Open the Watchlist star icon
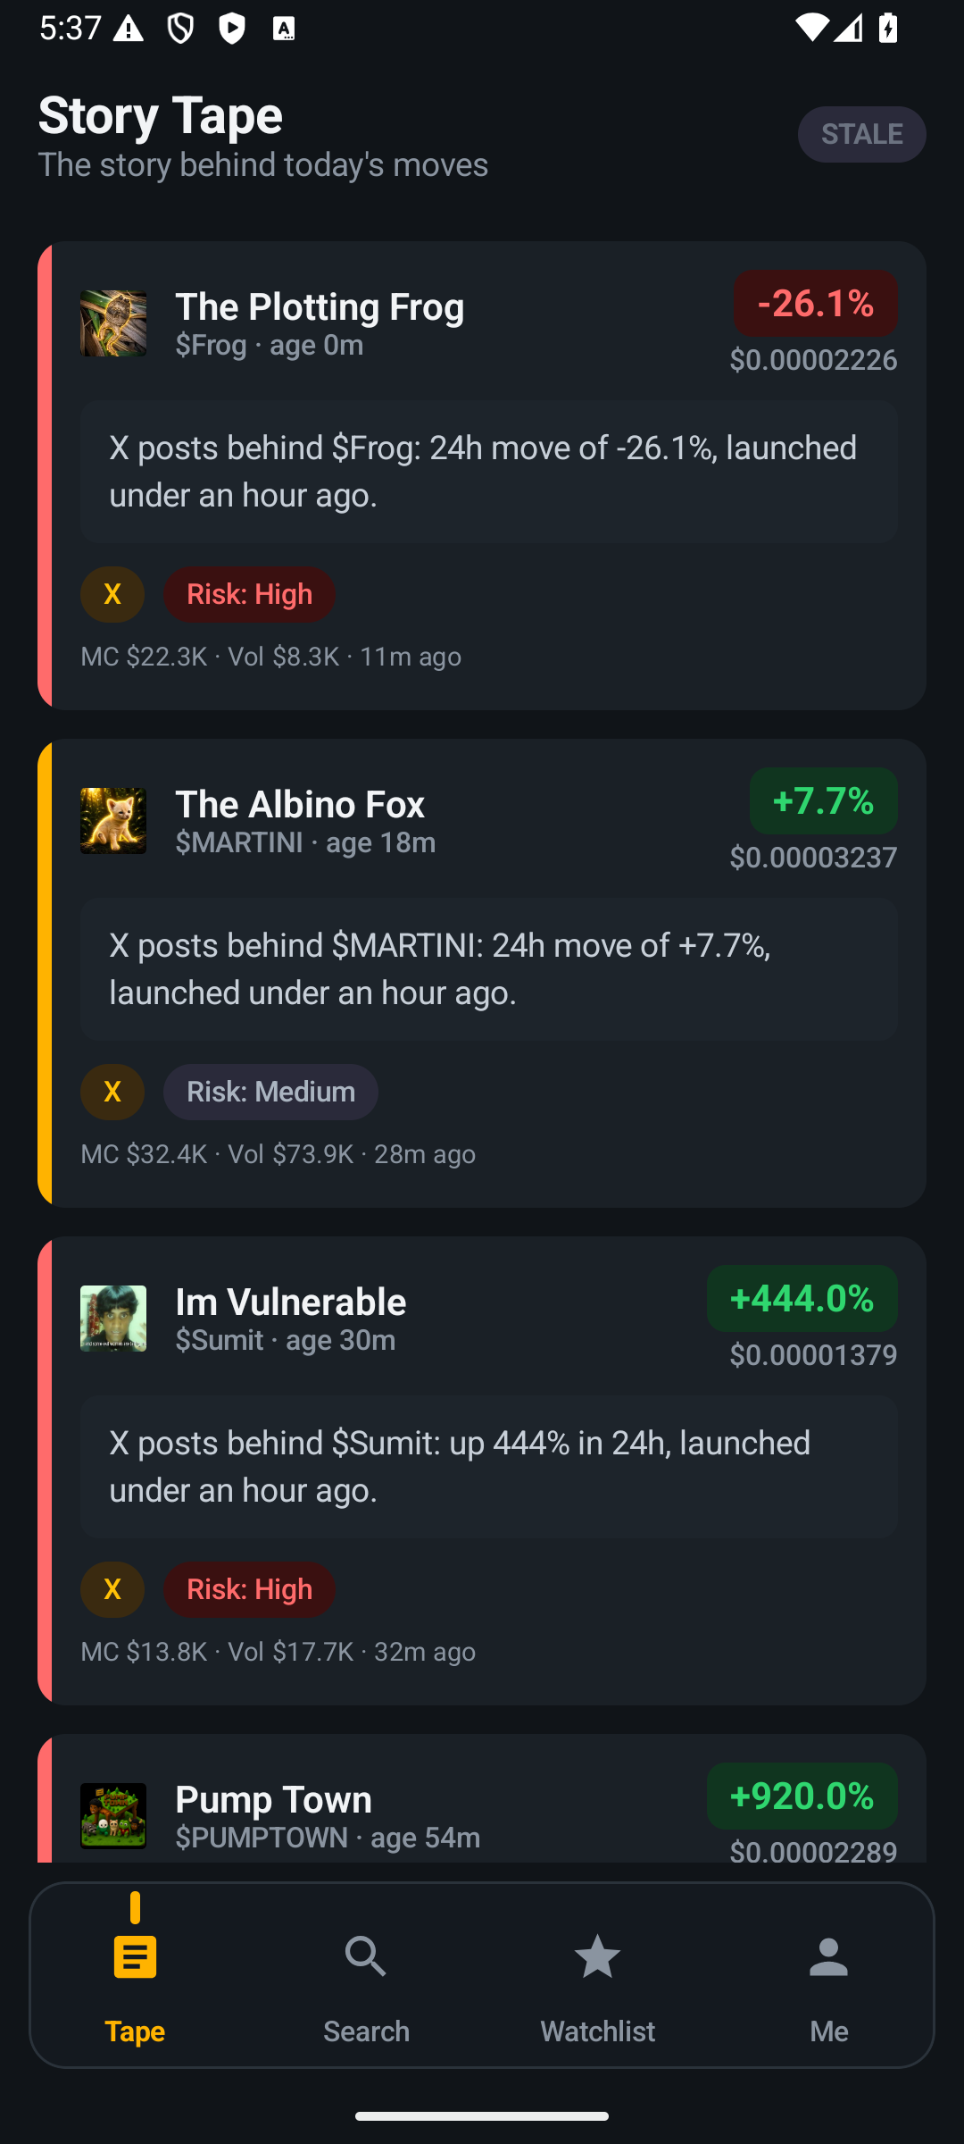This screenshot has width=964, height=2144. [597, 1956]
